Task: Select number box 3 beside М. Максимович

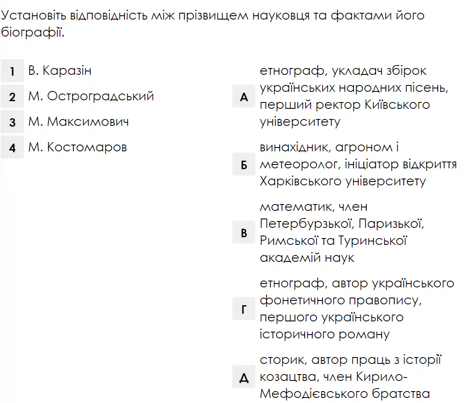Action: [12, 122]
